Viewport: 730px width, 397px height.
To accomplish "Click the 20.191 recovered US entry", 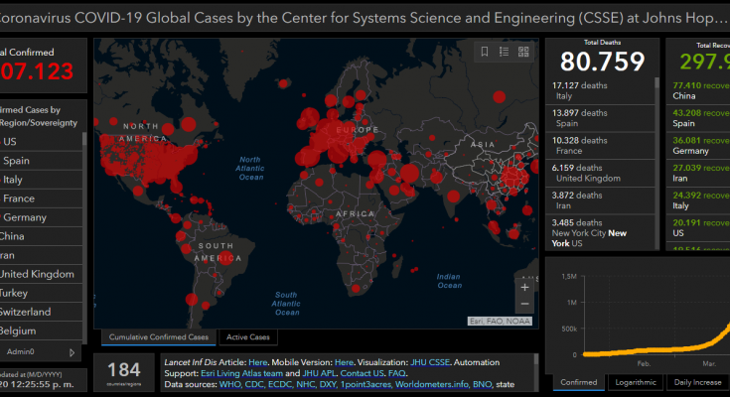I will (x=698, y=228).
